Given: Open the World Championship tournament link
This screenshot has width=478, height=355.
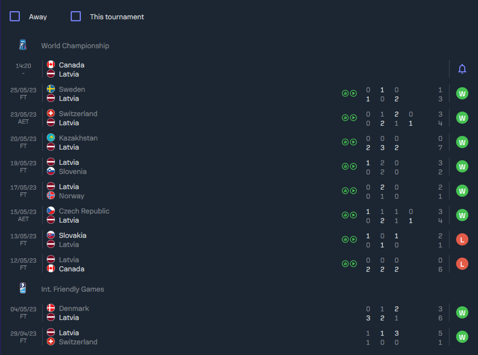Looking at the screenshot, I should click(x=75, y=46).
